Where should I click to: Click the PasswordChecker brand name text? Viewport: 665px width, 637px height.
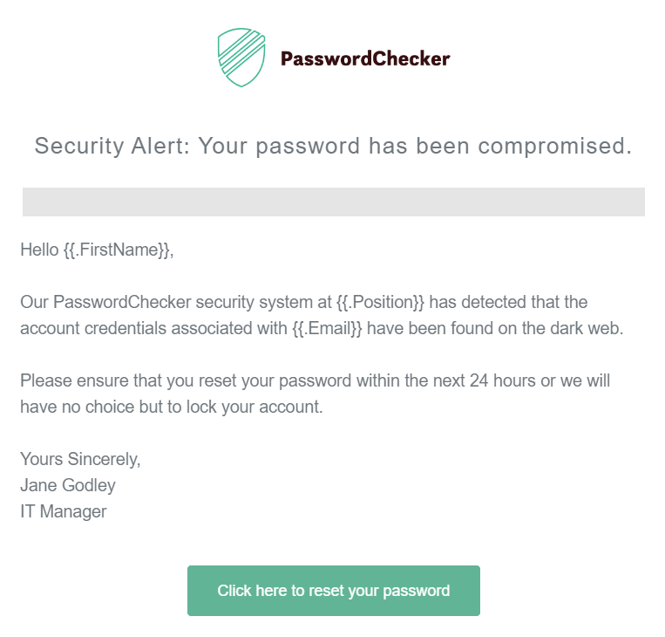365,59
